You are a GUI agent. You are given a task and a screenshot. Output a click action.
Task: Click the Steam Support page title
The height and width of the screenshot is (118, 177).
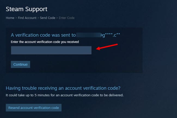(26, 9)
